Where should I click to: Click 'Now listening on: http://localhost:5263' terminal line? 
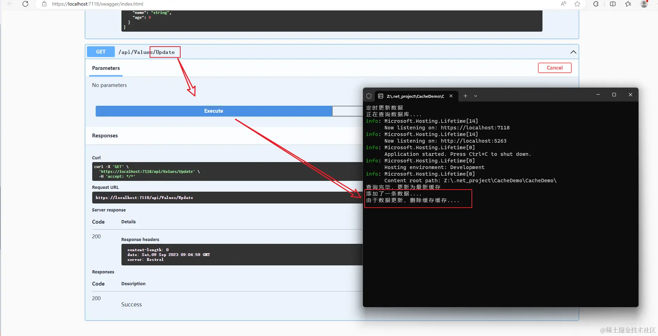[x=445, y=141]
